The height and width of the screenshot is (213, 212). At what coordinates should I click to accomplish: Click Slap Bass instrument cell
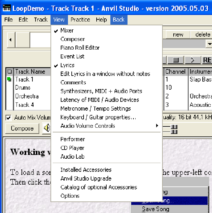point(201,79)
